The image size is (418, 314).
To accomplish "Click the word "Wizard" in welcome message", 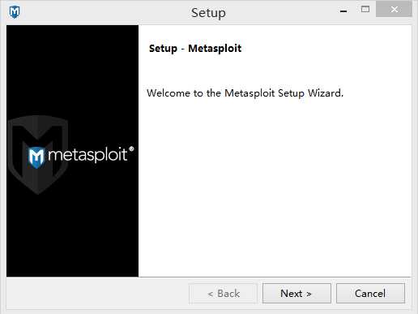I will (x=326, y=93).
